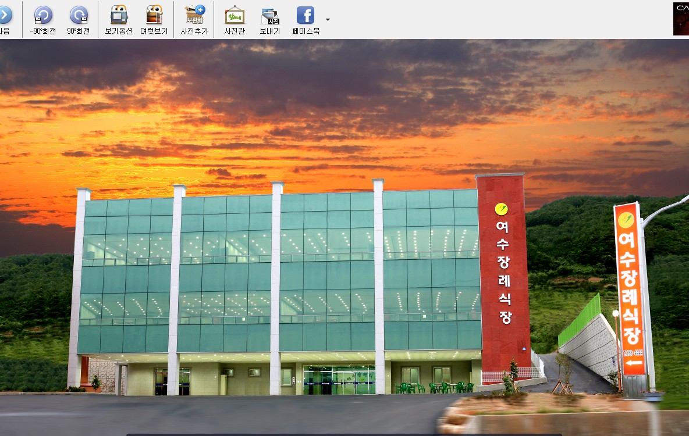The height and width of the screenshot is (436, 689).
Task: Click the 페이스북 text label
Action: pos(306,31)
